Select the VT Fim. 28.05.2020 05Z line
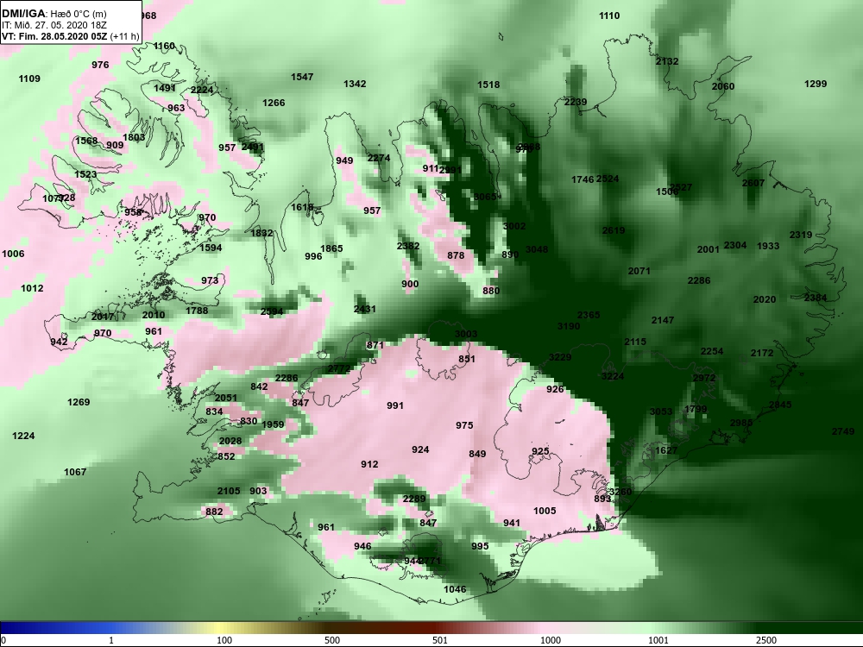 [x=70, y=36]
